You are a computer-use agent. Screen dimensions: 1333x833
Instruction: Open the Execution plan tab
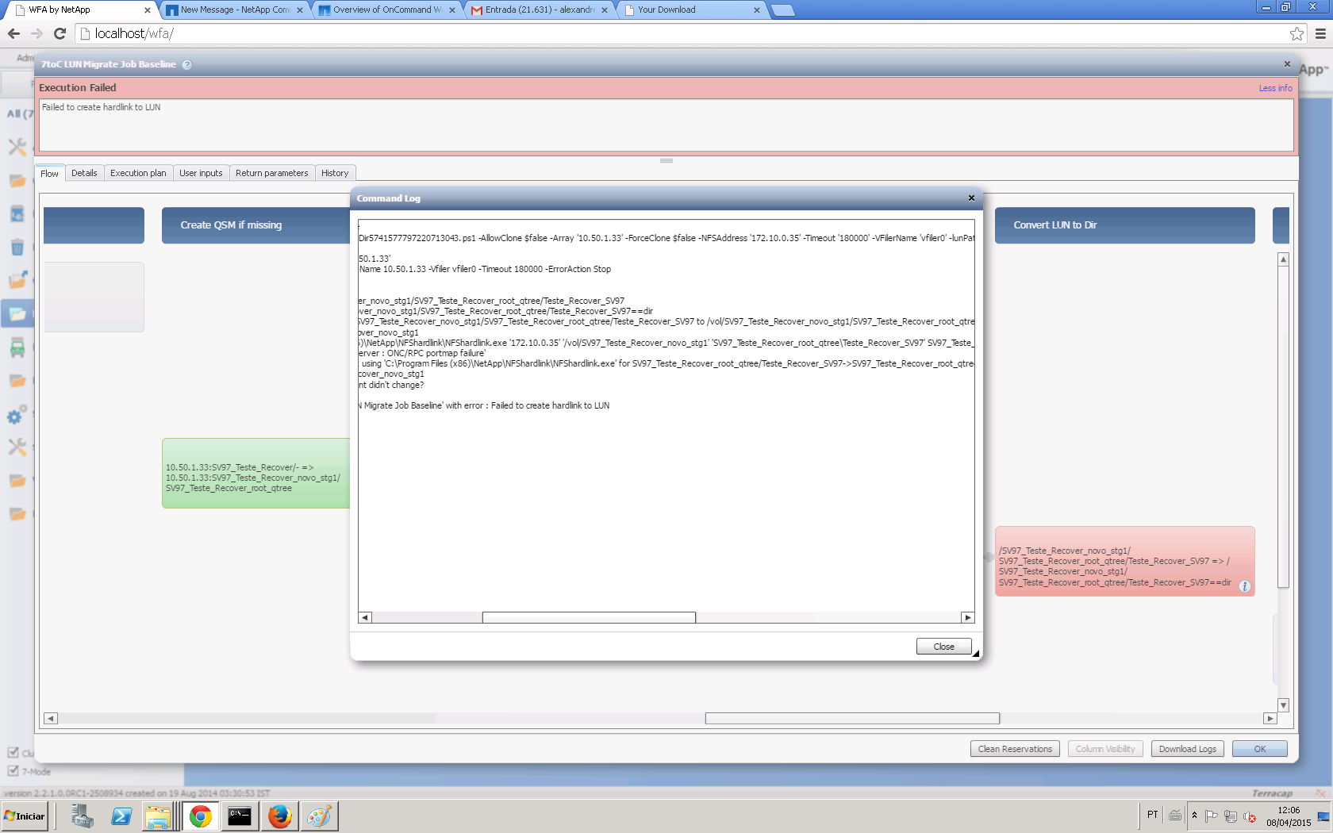pyautogui.click(x=139, y=173)
